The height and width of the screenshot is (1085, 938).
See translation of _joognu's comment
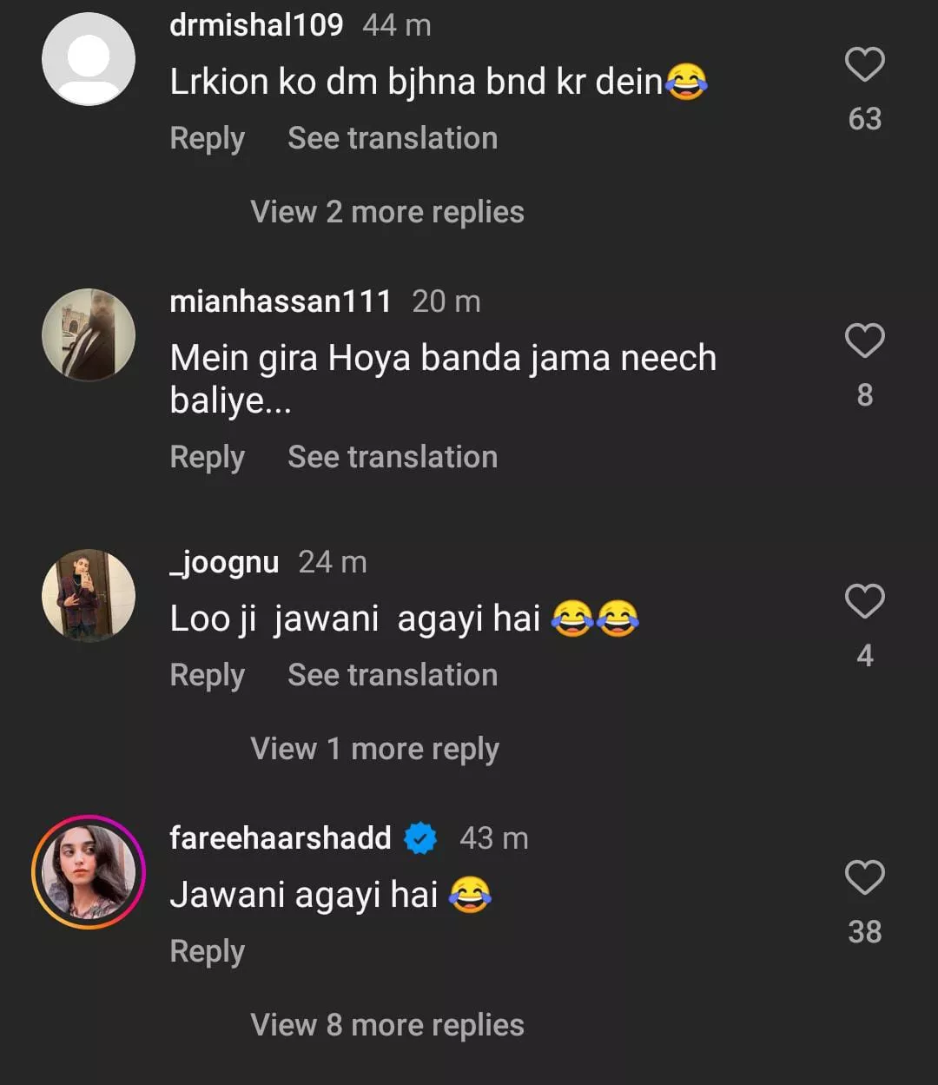(393, 676)
